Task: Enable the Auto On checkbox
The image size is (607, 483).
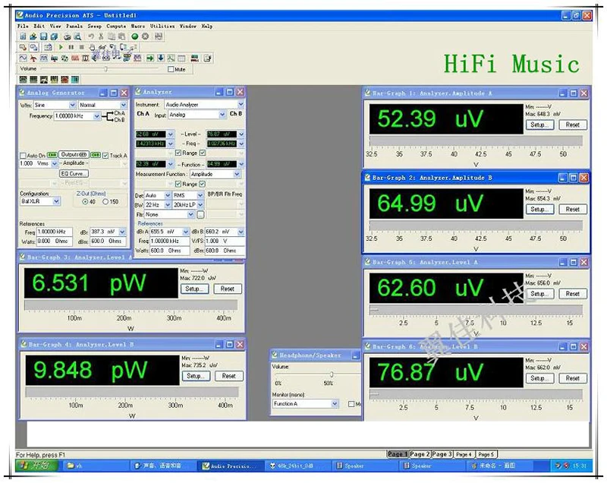Action: point(23,156)
